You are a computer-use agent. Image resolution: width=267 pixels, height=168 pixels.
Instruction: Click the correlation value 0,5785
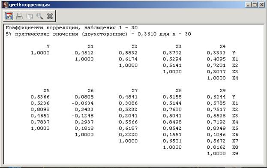tap(216, 103)
